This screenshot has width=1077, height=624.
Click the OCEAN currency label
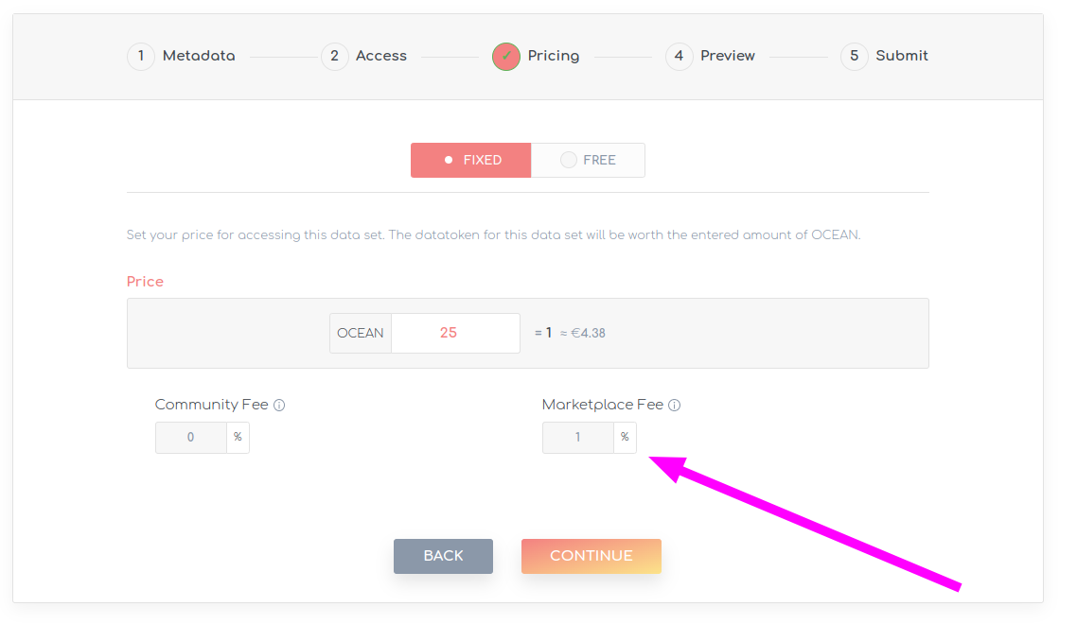361,333
